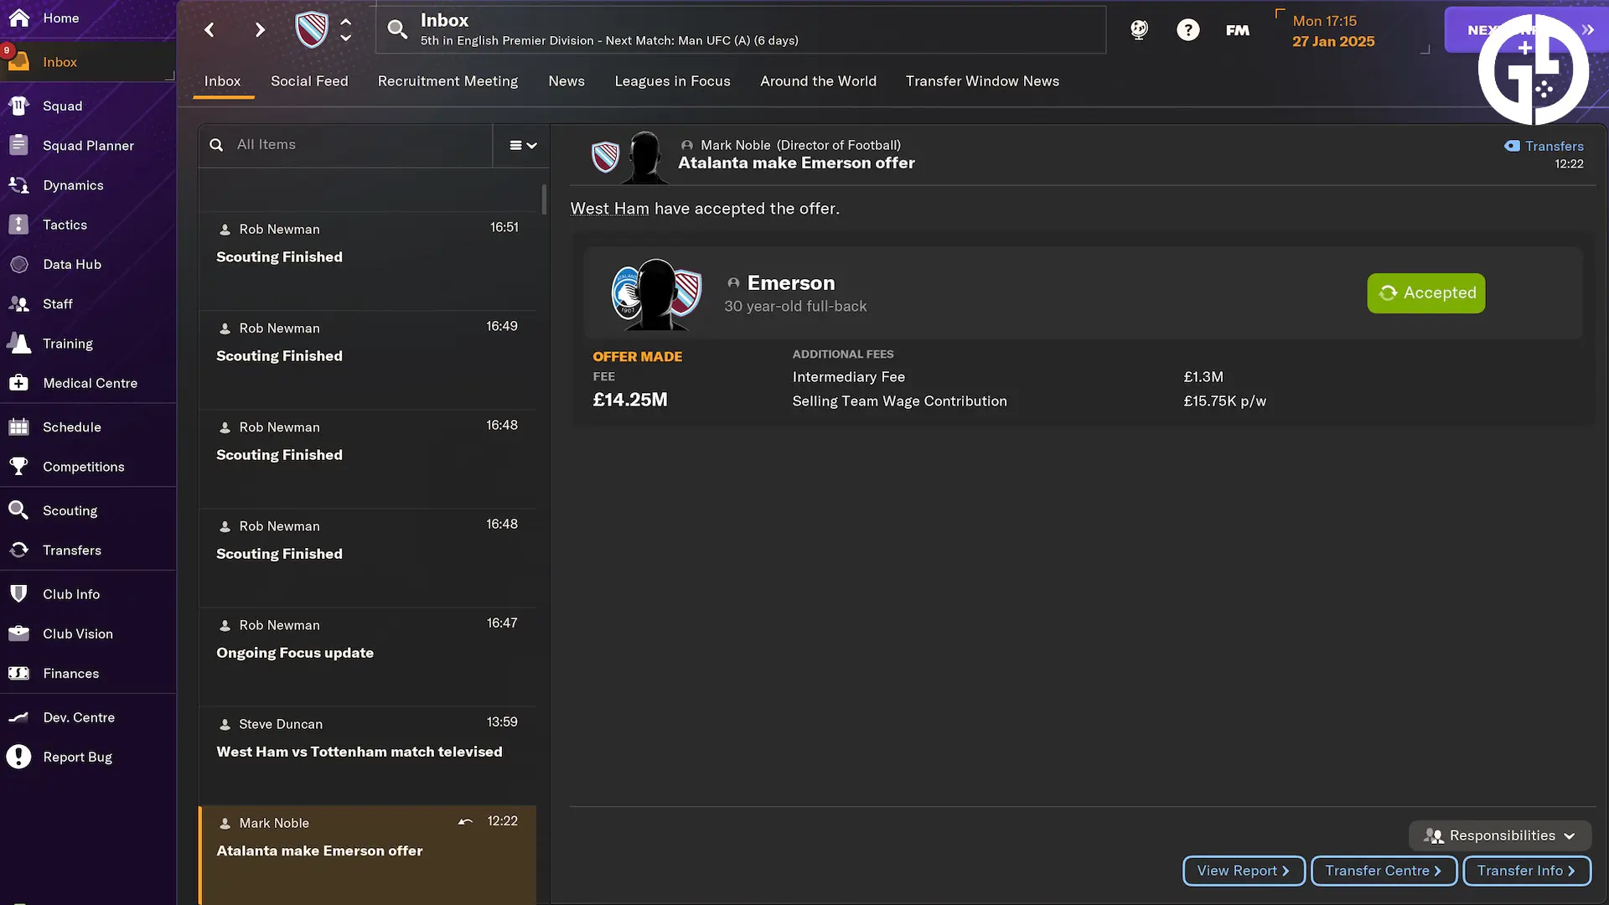Click the Data Hub sidebar icon
The width and height of the screenshot is (1609, 905).
pyautogui.click(x=20, y=263)
